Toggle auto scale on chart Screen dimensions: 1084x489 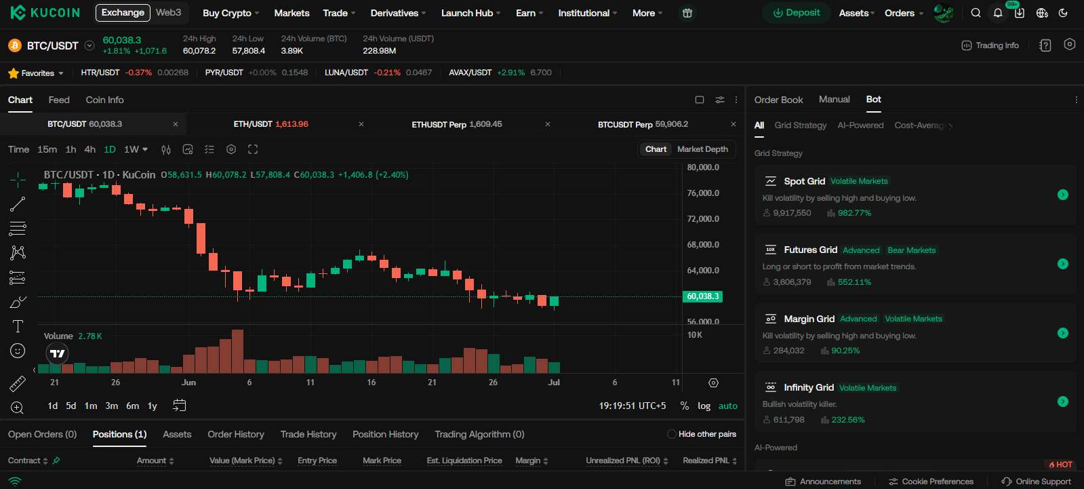(728, 406)
